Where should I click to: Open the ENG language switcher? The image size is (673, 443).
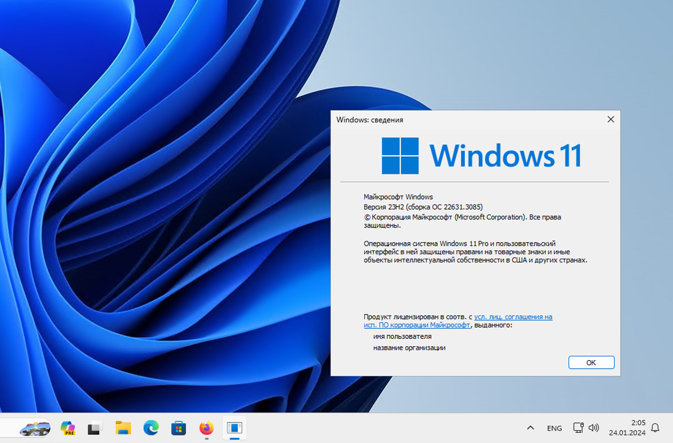(555, 428)
